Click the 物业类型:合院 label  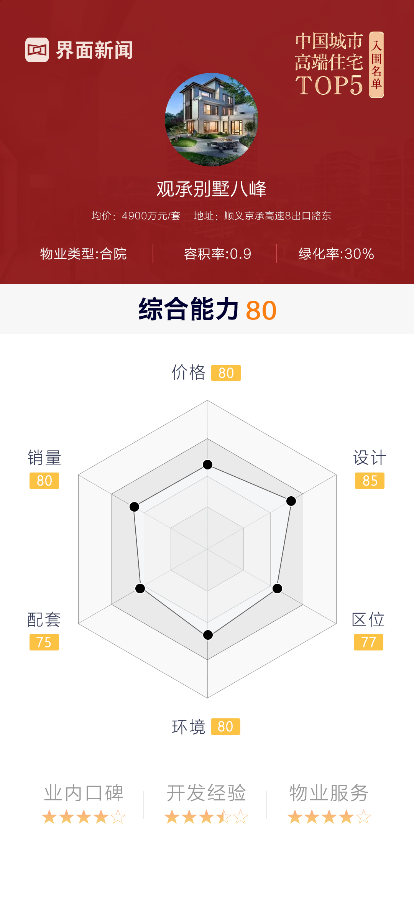(83, 254)
